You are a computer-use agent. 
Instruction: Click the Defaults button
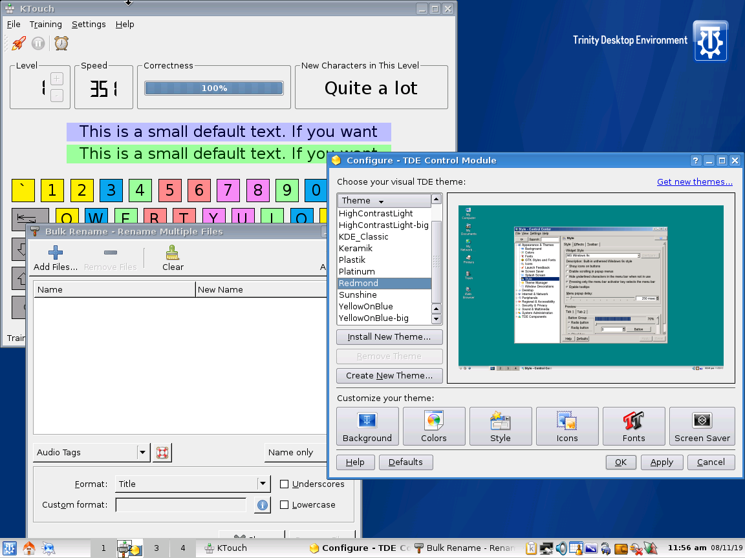405,462
